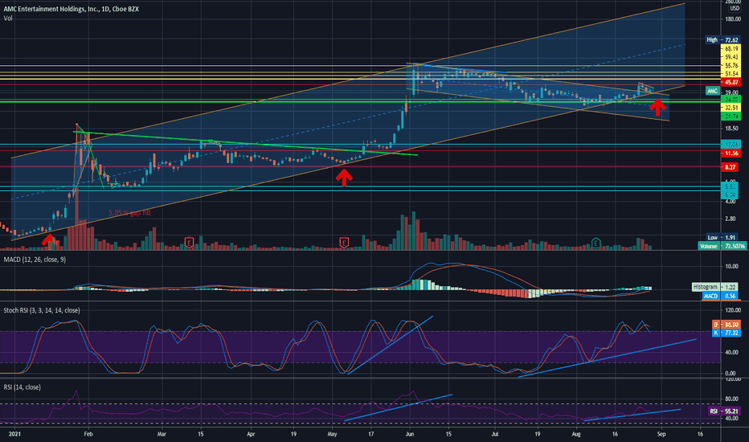This screenshot has height=442, width=749.
Task: Click the MACD 0.56 value label
Action: point(721,297)
